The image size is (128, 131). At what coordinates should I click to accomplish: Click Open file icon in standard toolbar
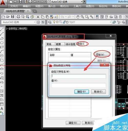pyautogui.click(x=8, y=17)
